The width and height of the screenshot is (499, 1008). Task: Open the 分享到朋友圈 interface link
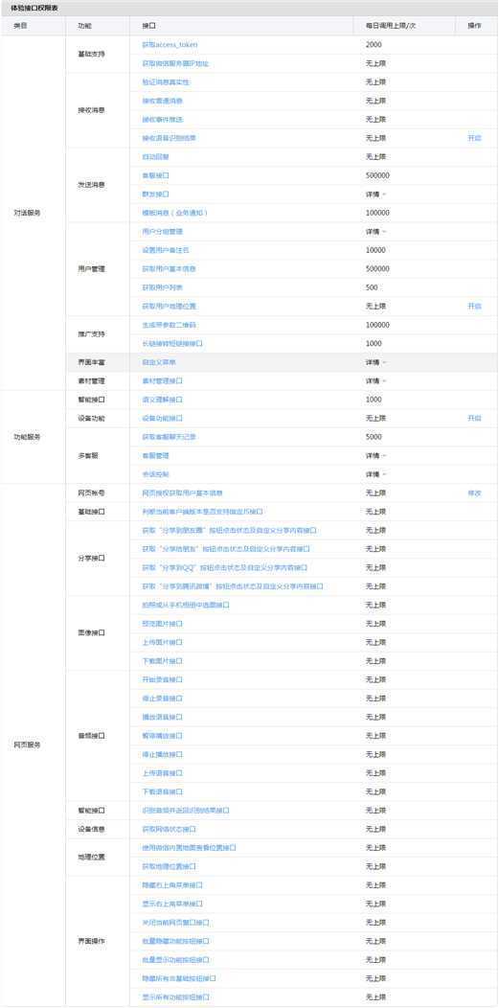(229, 531)
